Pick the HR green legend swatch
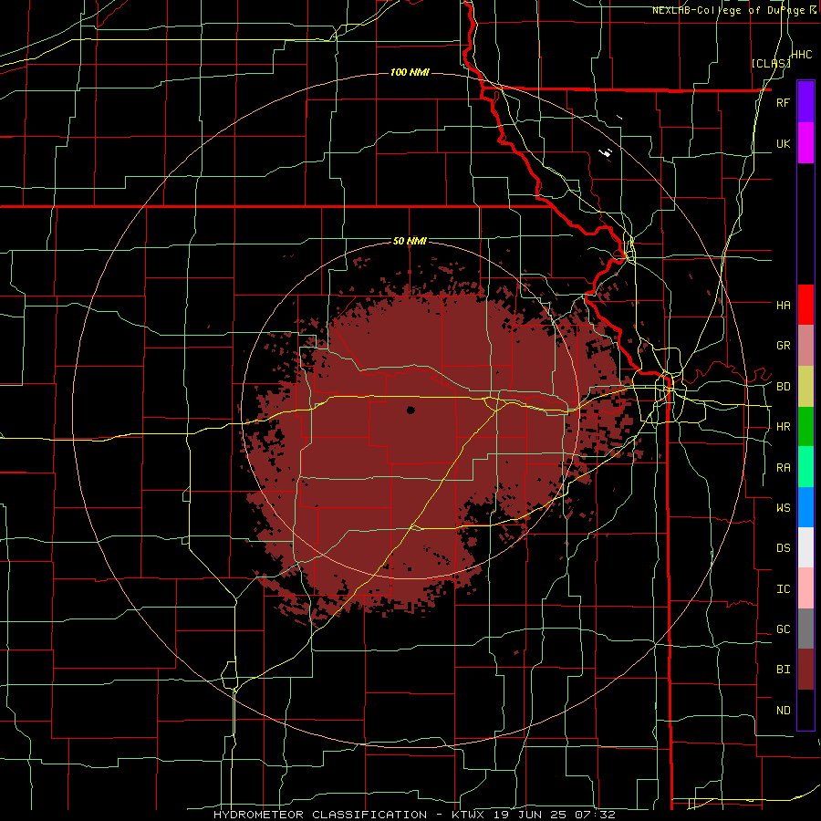The width and height of the screenshot is (821, 821). [x=805, y=427]
